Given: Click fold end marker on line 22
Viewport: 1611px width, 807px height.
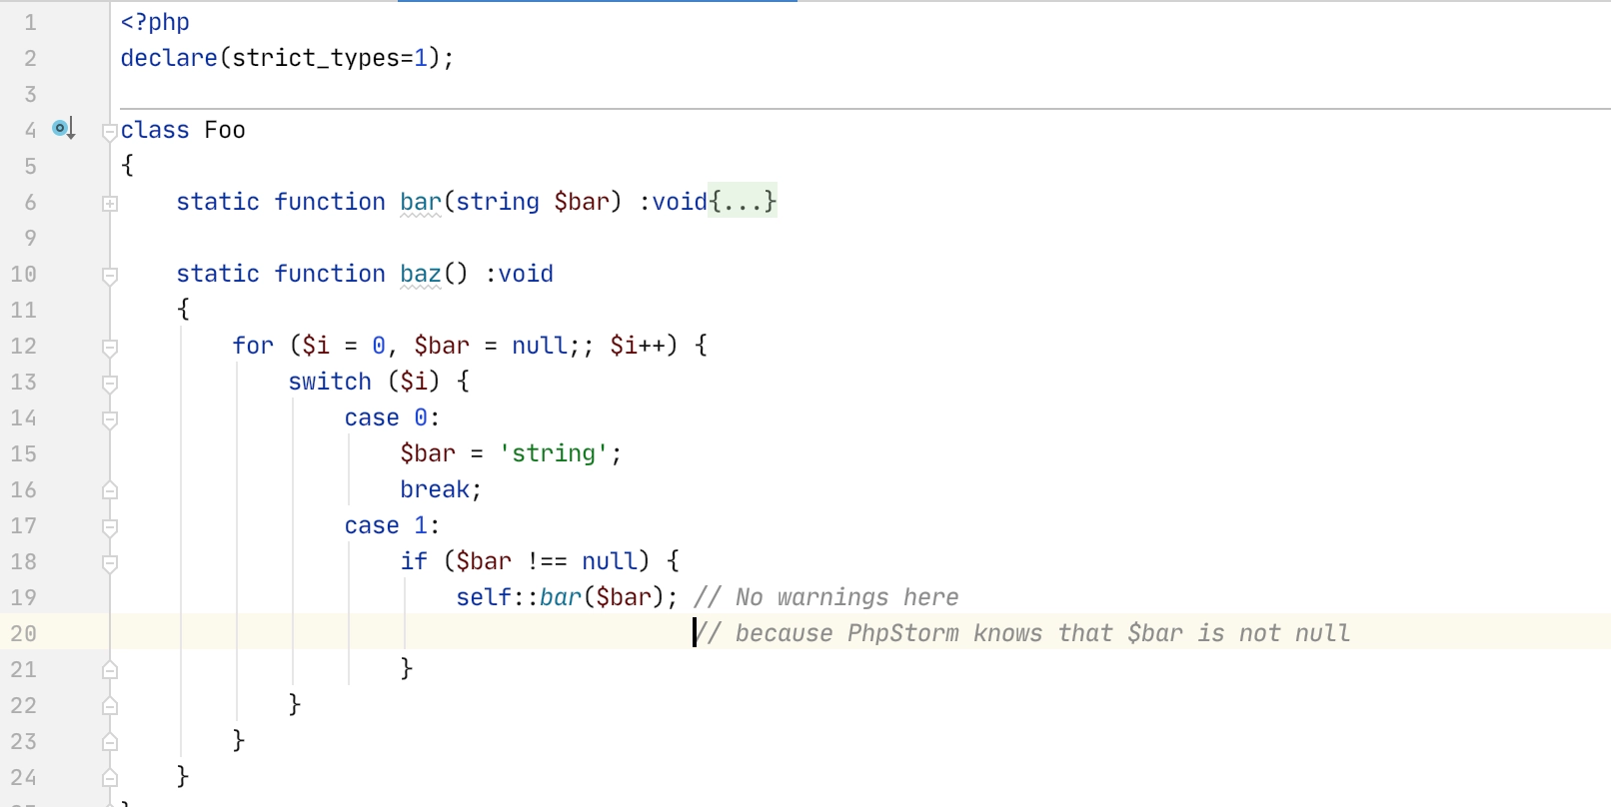Looking at the screenshot, I should click(110, 705).
